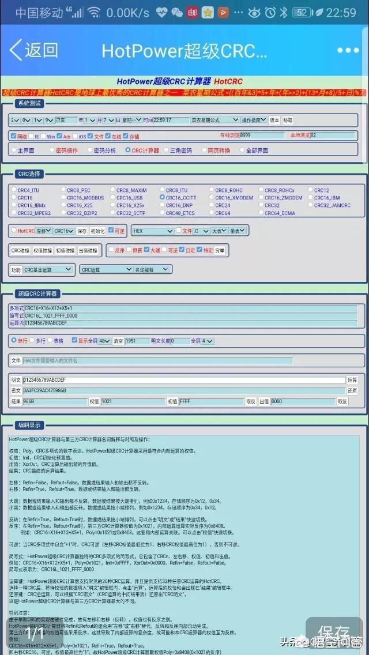Open the three-dot more options menu

click(x=348, y=50)
